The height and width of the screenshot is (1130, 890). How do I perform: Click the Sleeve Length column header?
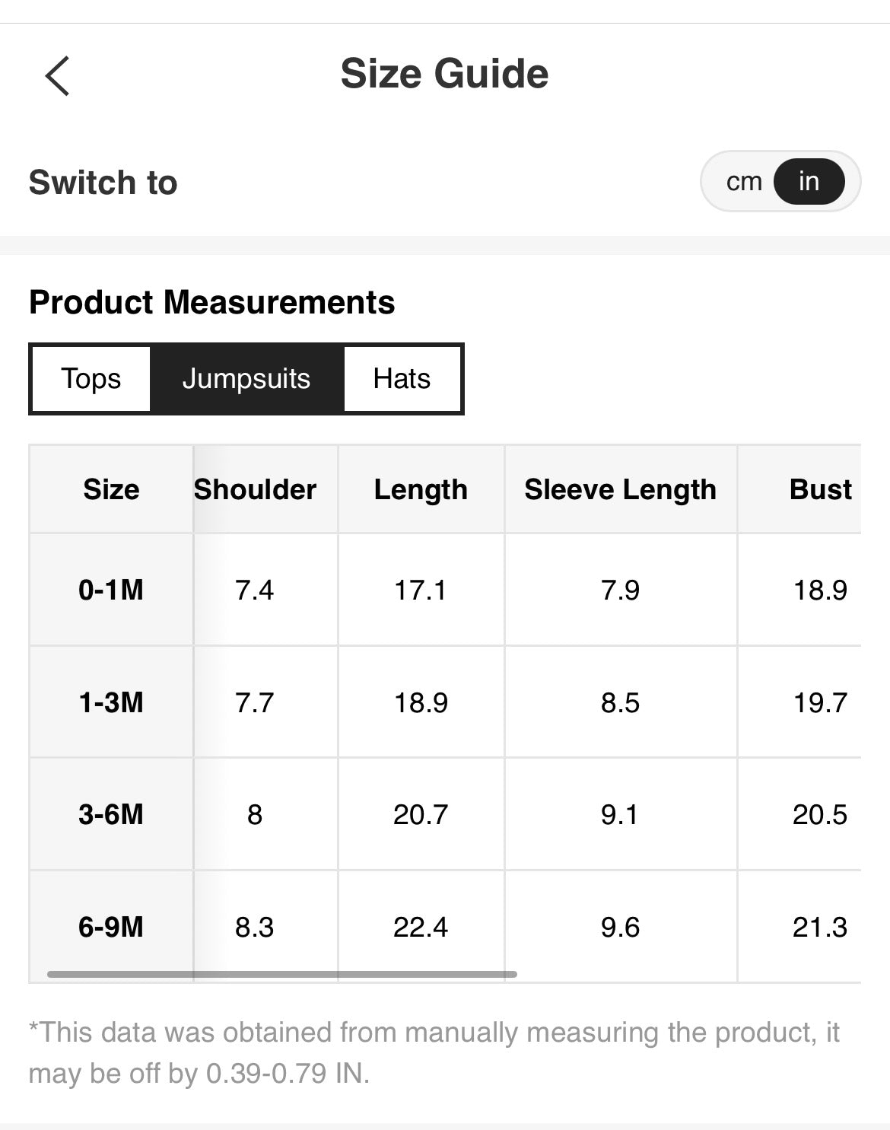620,489
